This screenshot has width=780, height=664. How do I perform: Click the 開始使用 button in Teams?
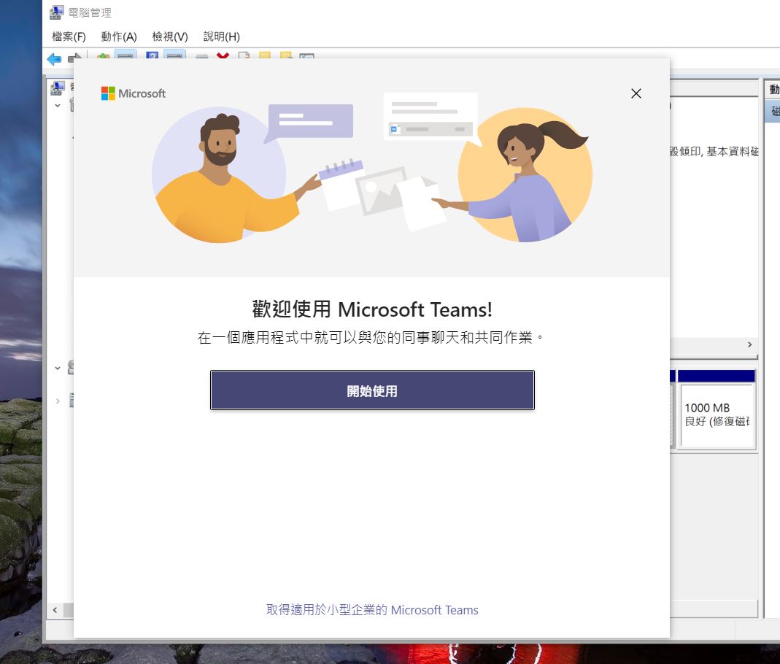pos(372,390)
